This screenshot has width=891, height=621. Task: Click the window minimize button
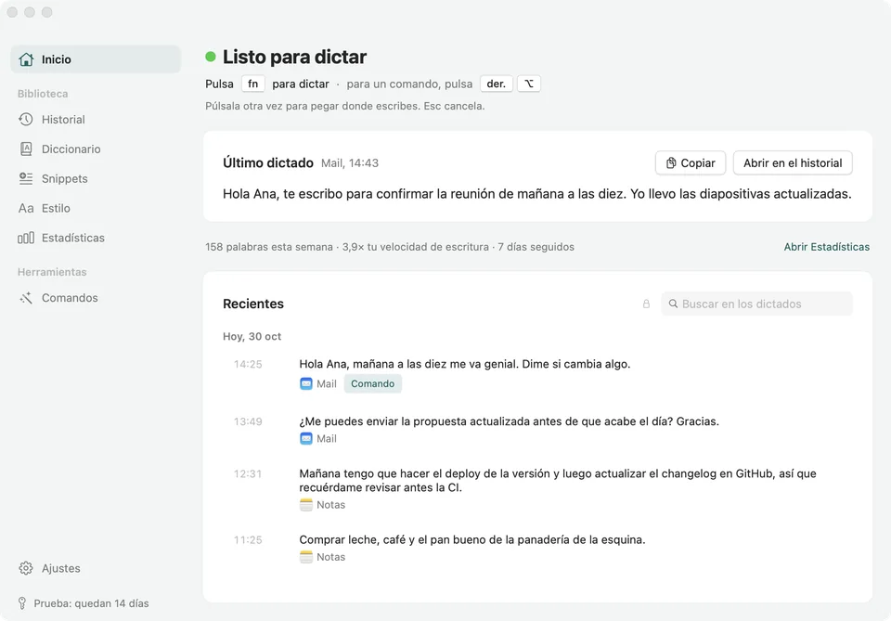[30, 12]
